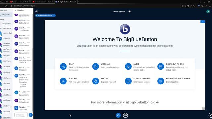The image size is (212, 119).
Task: Select Общий чат in the left panel
Action: (6, 15)
